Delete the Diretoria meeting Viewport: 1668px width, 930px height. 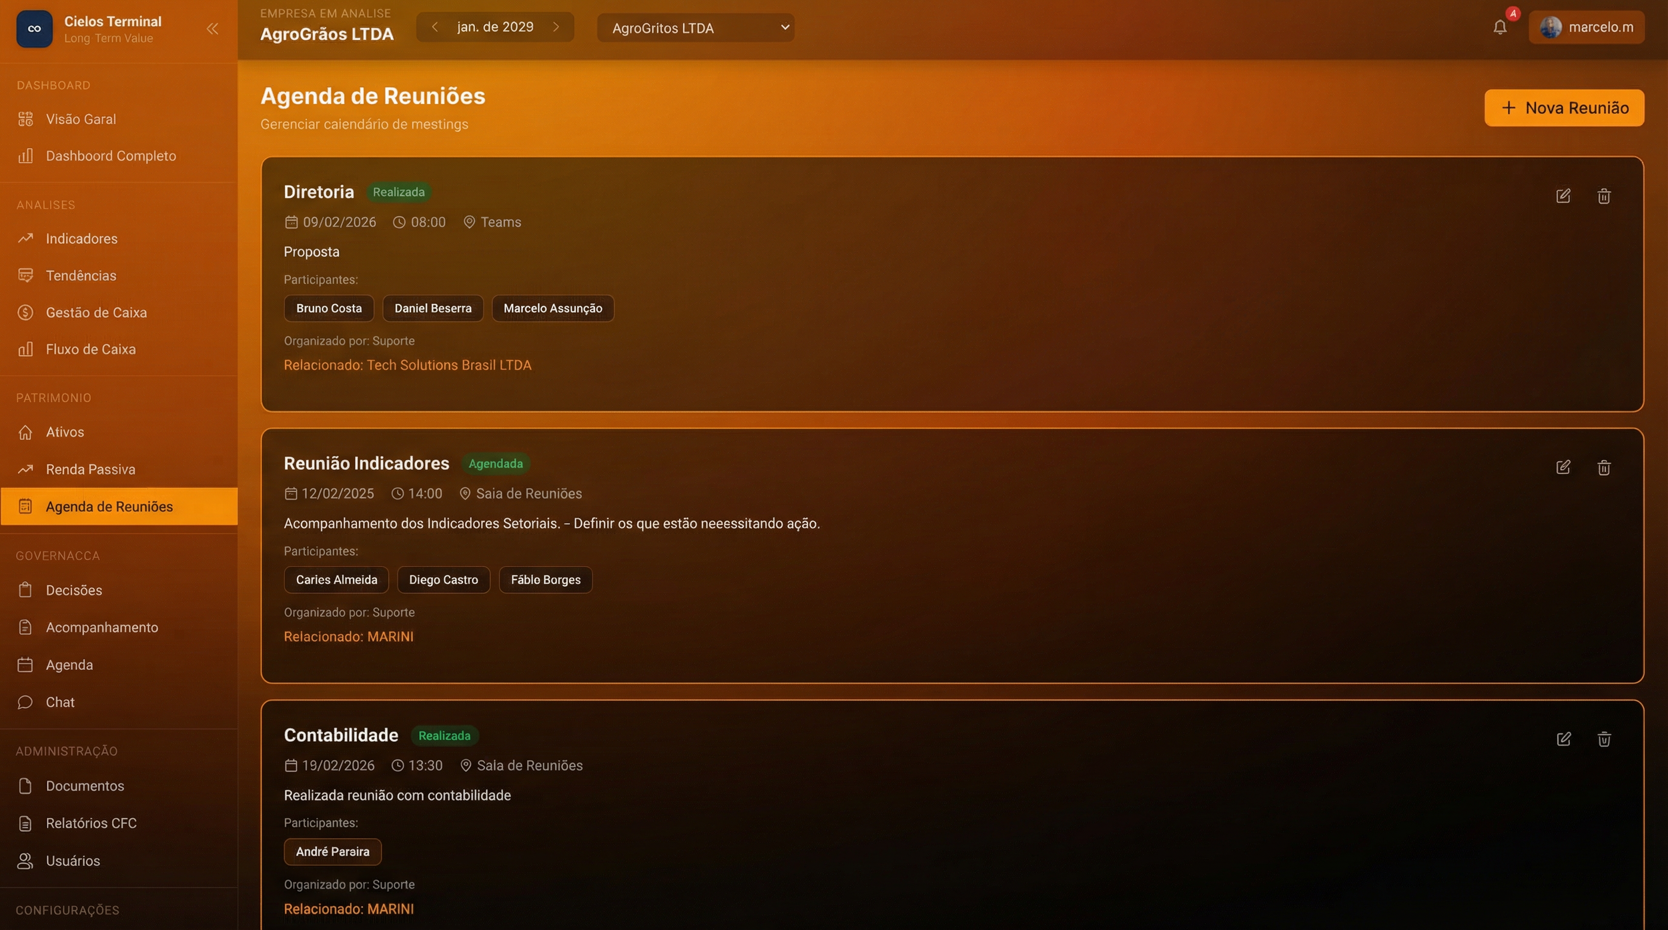(x=1603, y=196)
